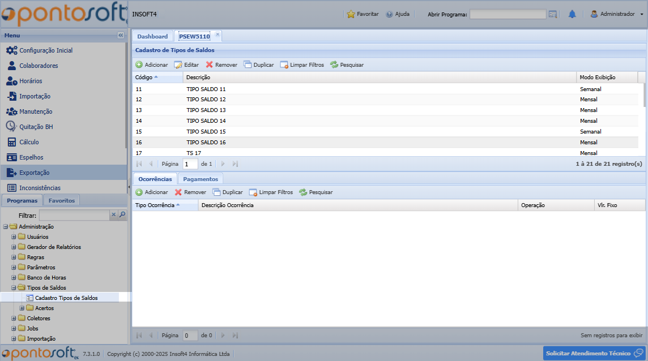This screenshot has height=361, width=648.
Task: Click the notifications bell icon
Action: pyautogui.click(x=572, y=14)
